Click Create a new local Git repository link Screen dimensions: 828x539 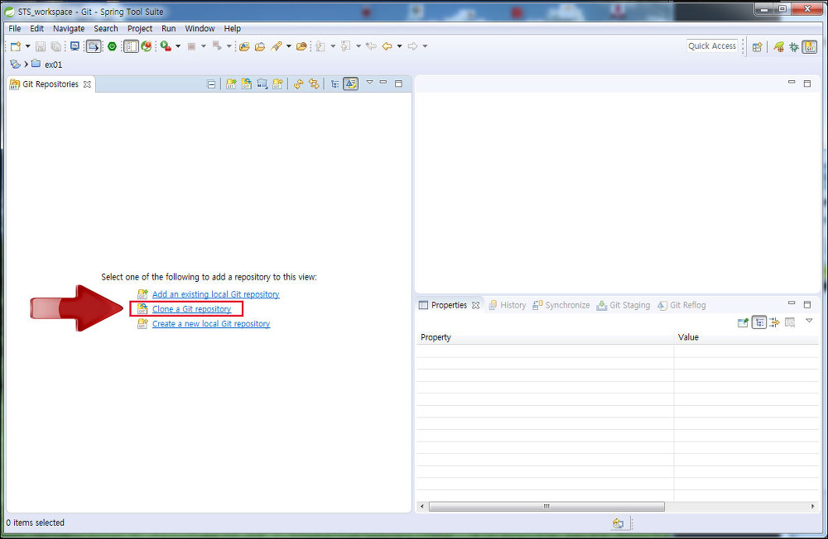210,324
